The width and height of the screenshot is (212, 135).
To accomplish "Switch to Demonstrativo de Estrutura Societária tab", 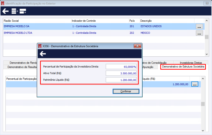I will tap(183, 67).
